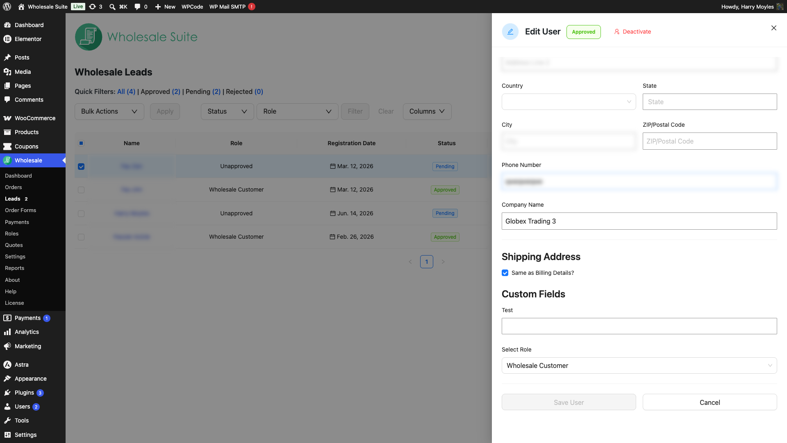This screenshot has width=787, height=443.
Task: Click into the State input field
Action: point(710,102)
